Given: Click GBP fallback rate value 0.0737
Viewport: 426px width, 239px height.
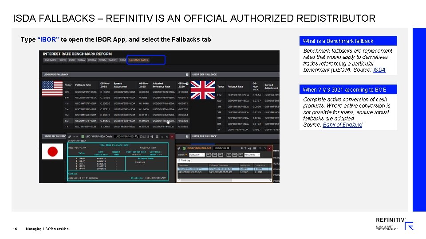Looking at the screenshot, I should (x=256, y=101).
